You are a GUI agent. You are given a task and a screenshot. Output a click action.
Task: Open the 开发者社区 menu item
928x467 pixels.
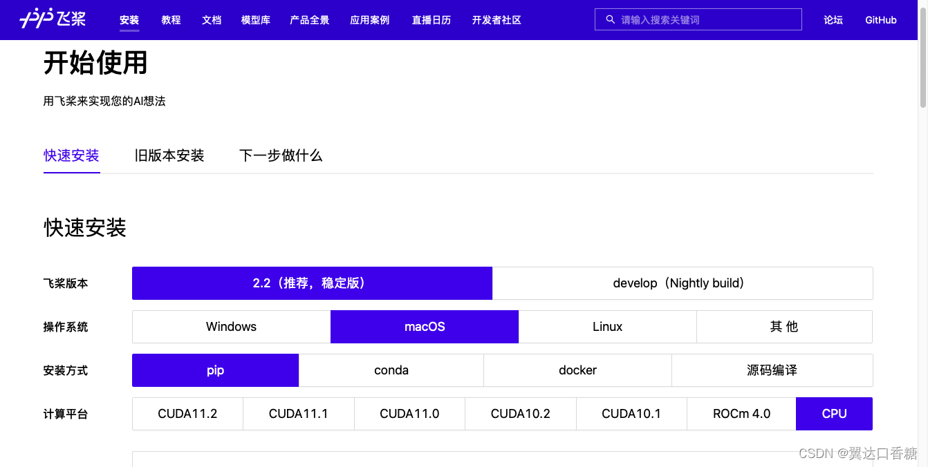point(497,20)
